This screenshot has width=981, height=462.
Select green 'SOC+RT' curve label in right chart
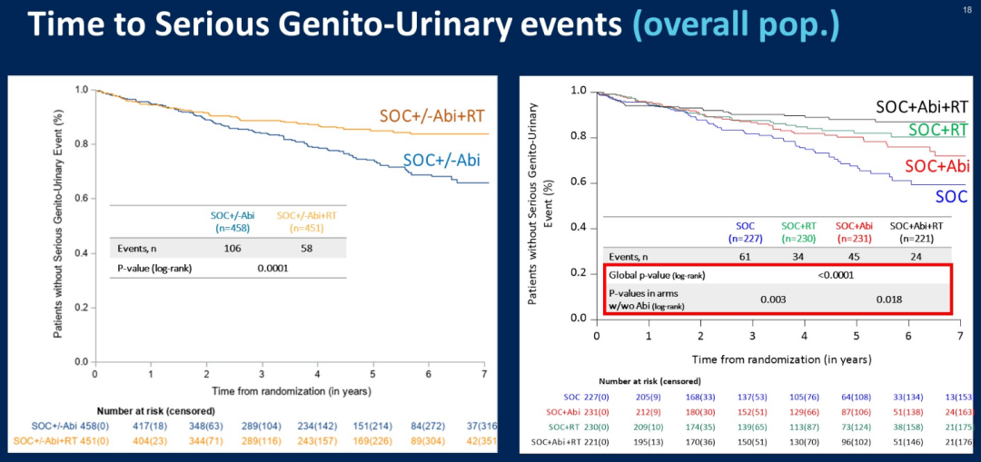click(937, 130)
